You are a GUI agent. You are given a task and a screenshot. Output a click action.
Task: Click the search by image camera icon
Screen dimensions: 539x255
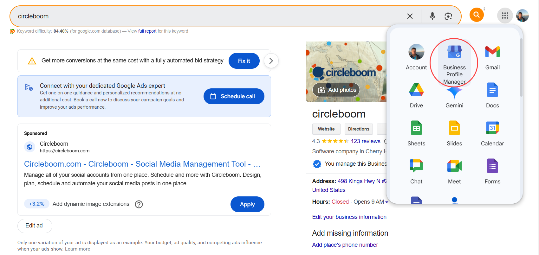pyautogui.click(x=448, y=16)
